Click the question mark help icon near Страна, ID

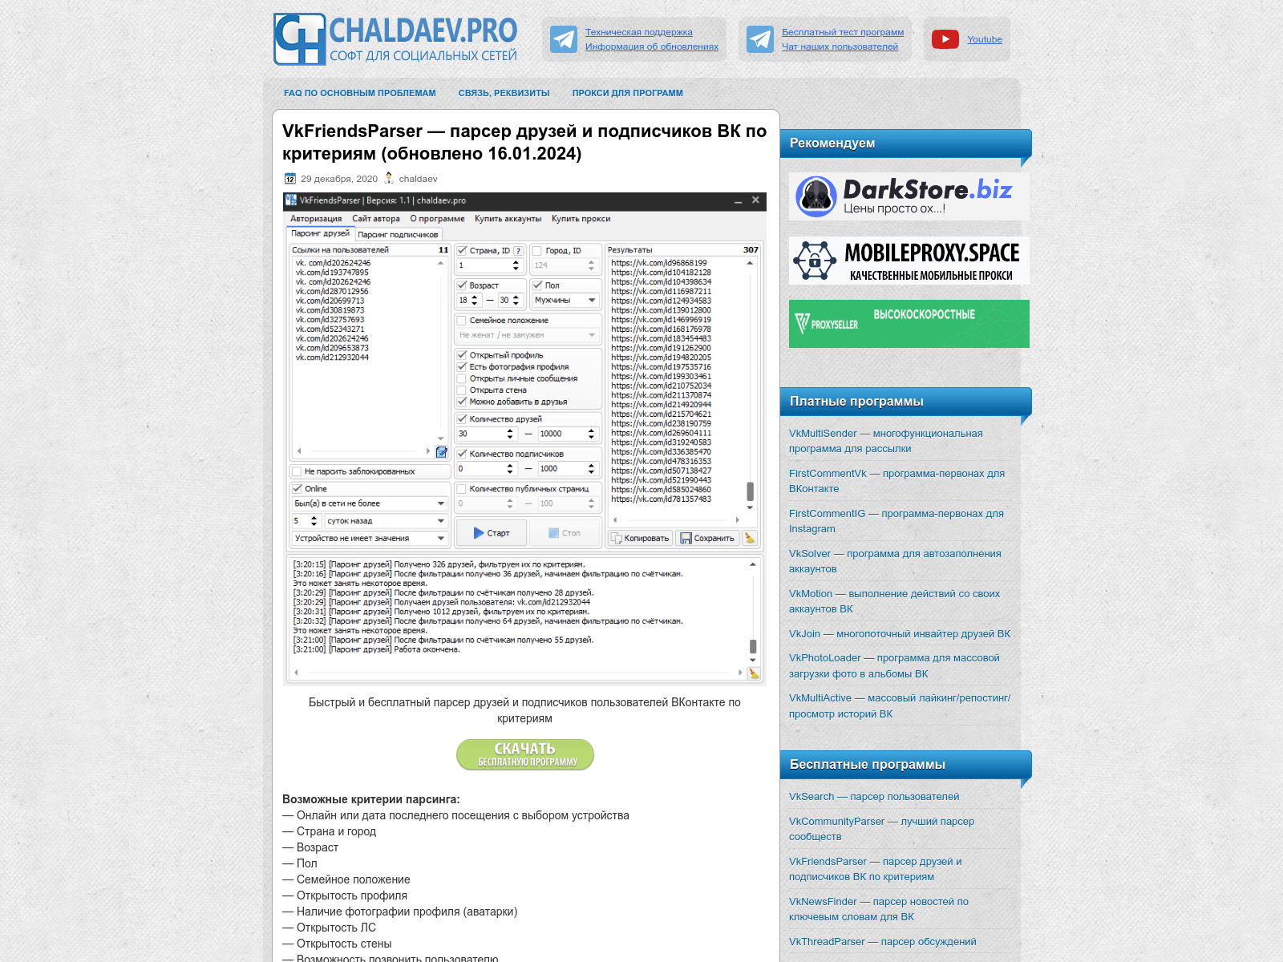point(518,251)
